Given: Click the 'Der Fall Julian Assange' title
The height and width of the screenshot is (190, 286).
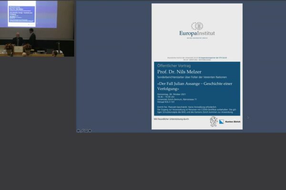Looking at the screenshot, I should (194, 86).
